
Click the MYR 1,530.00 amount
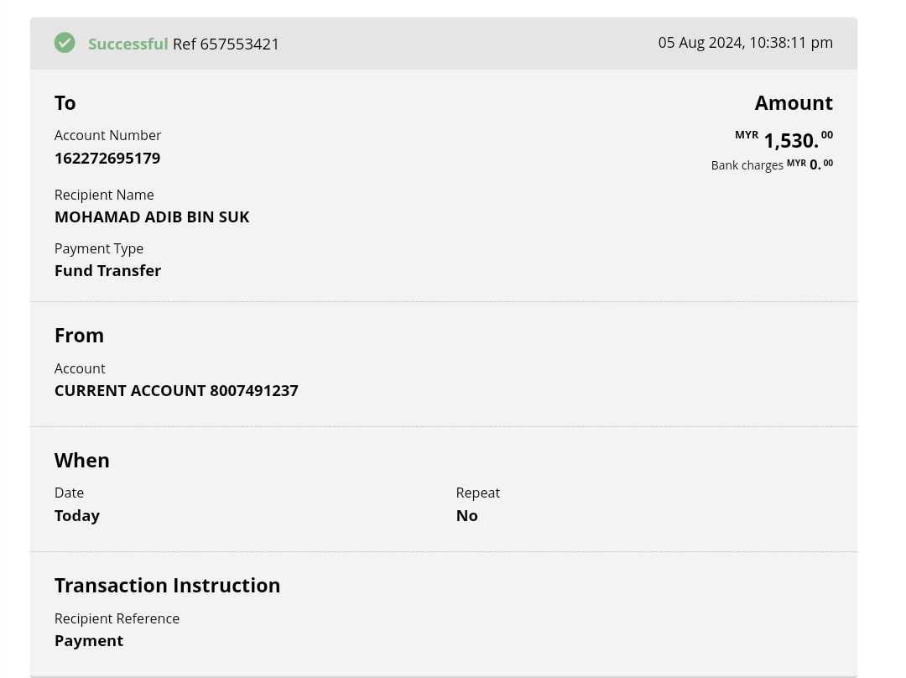tap(790, 140)
